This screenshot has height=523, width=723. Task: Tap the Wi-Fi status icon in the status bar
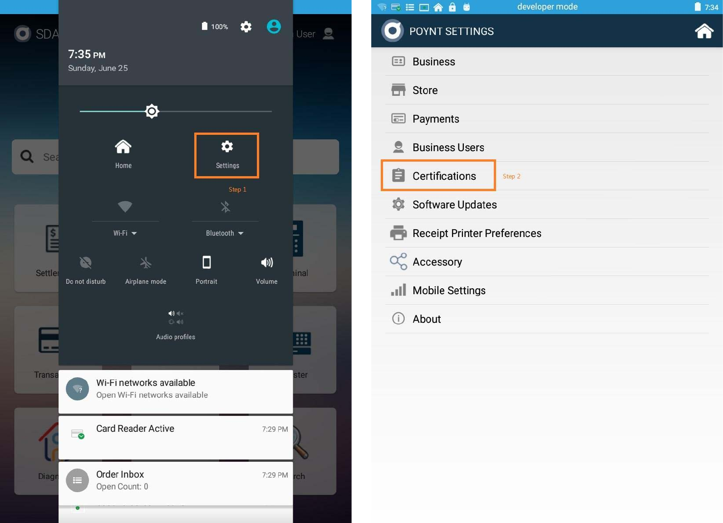coord(382,7)
